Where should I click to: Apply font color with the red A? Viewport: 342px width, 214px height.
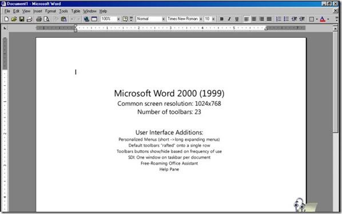(323, 19)
